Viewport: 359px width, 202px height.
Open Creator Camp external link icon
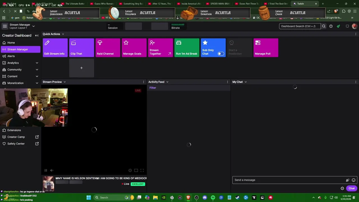[37, 137]
